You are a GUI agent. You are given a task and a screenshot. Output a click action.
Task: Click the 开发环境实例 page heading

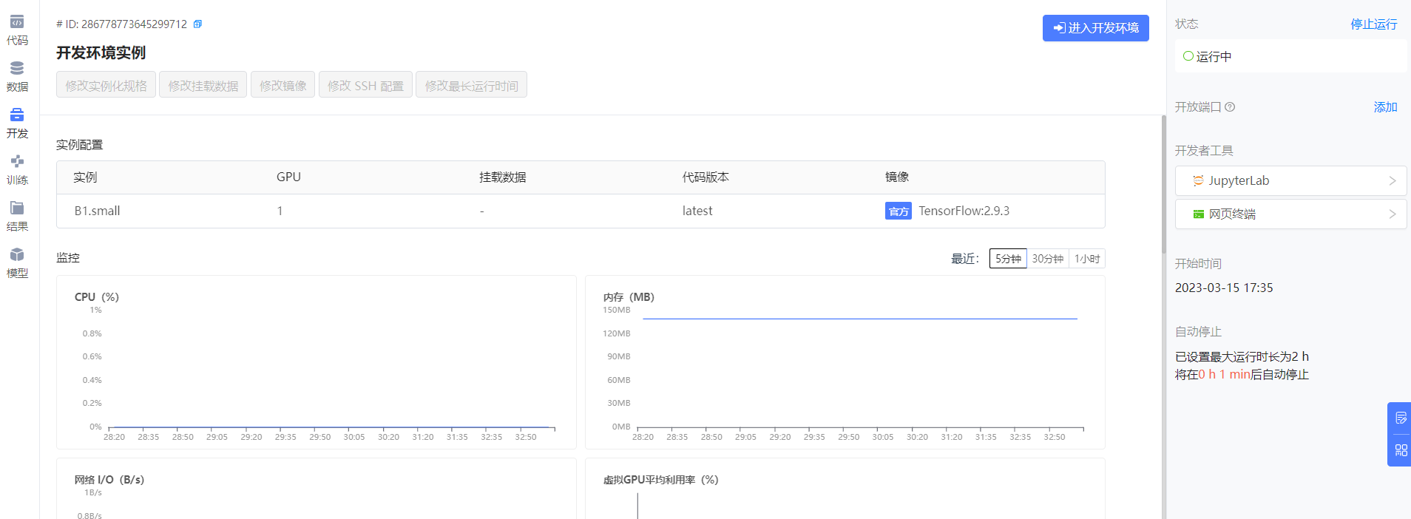(101, 53)
